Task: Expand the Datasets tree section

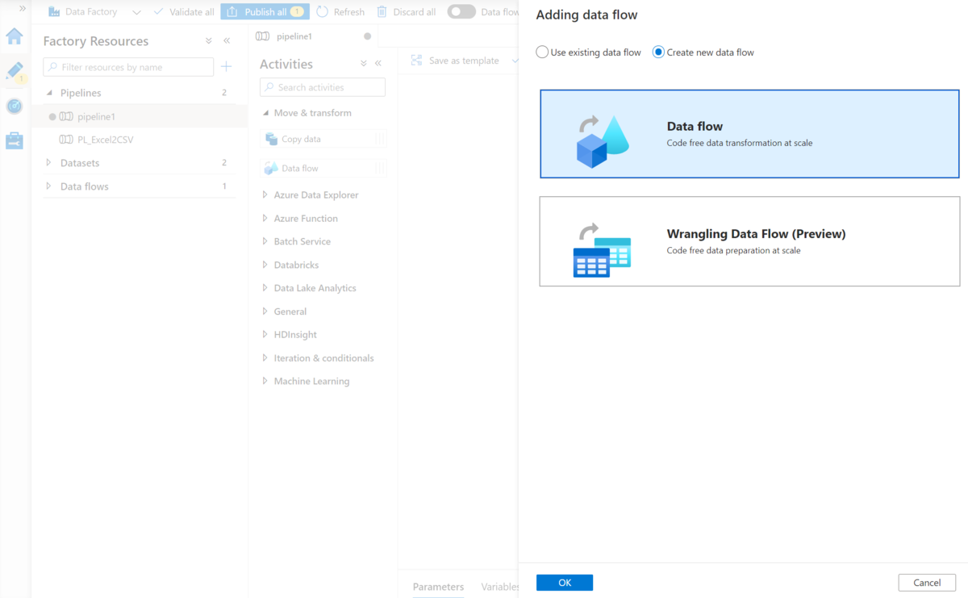Action: [x=48, y=162]
